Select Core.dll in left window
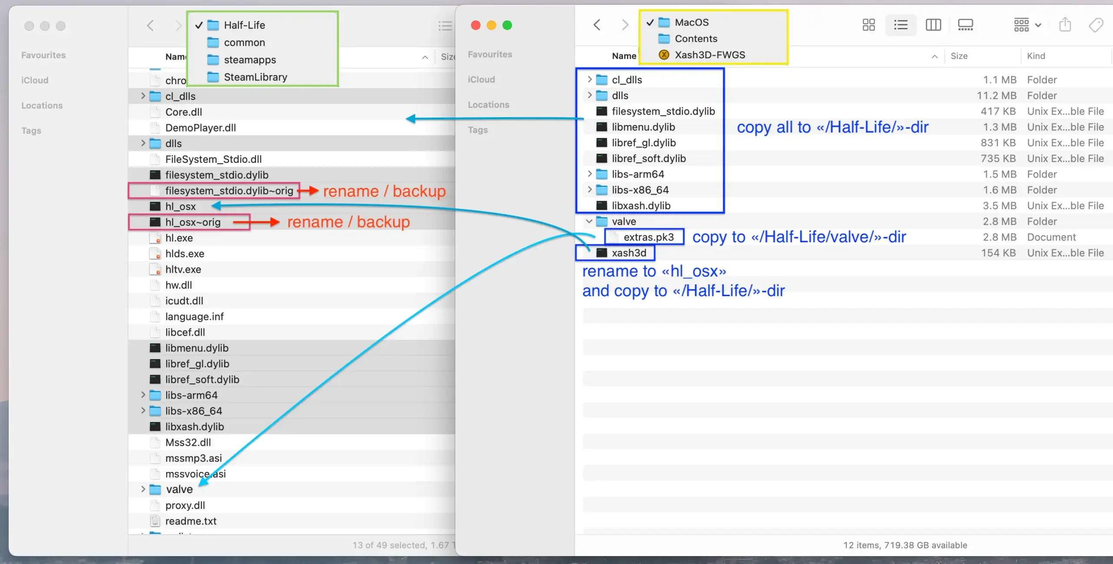This screenshot has width=1113, height=564. pyautogui.click(x=183, y=112)
